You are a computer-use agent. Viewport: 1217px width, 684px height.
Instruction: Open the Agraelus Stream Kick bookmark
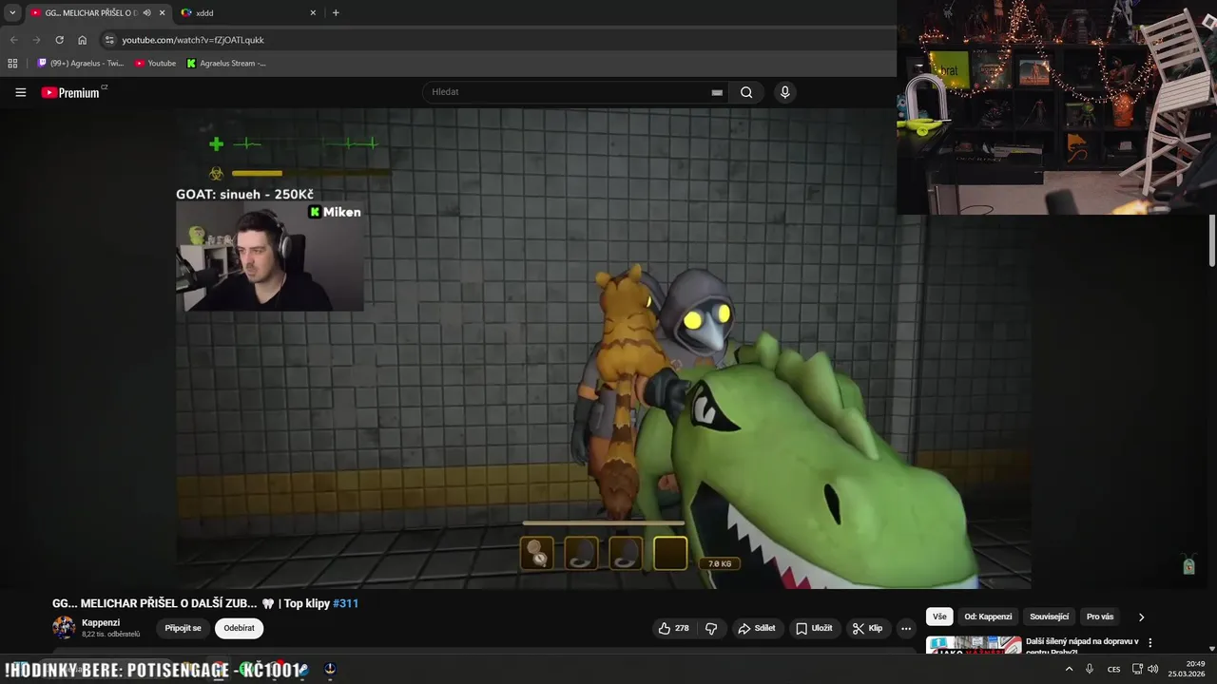[x=226, y=63]
